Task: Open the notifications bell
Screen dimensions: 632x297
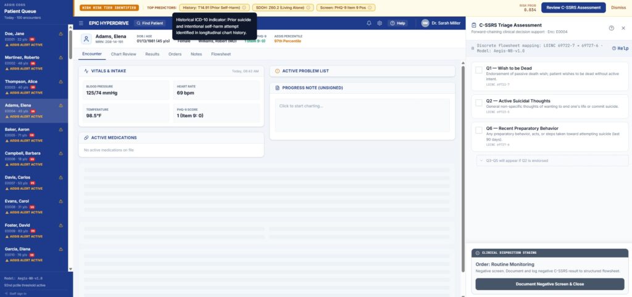Action: pos(369,23)
